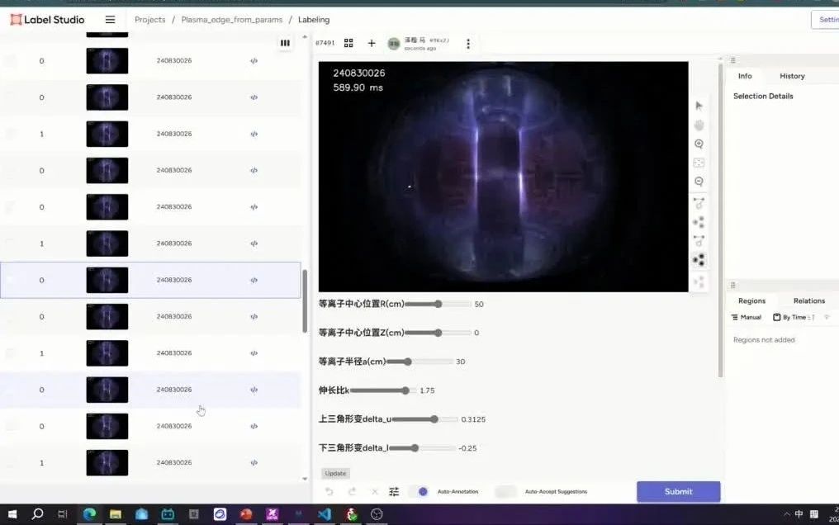Click the labeling panel vertical scrollbar
The width and height of the screenshot is (839, 525).
pos(720,220)
